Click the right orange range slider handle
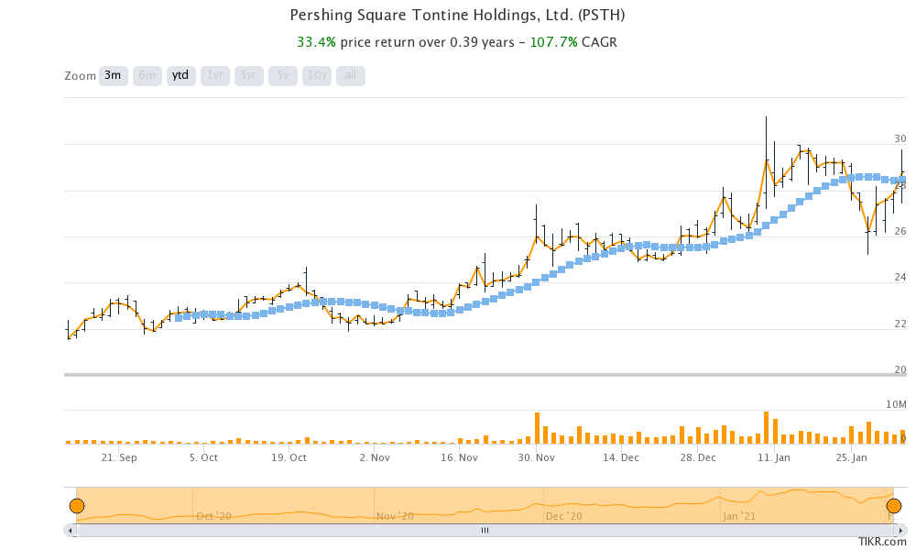 click(x=895, y=504)
